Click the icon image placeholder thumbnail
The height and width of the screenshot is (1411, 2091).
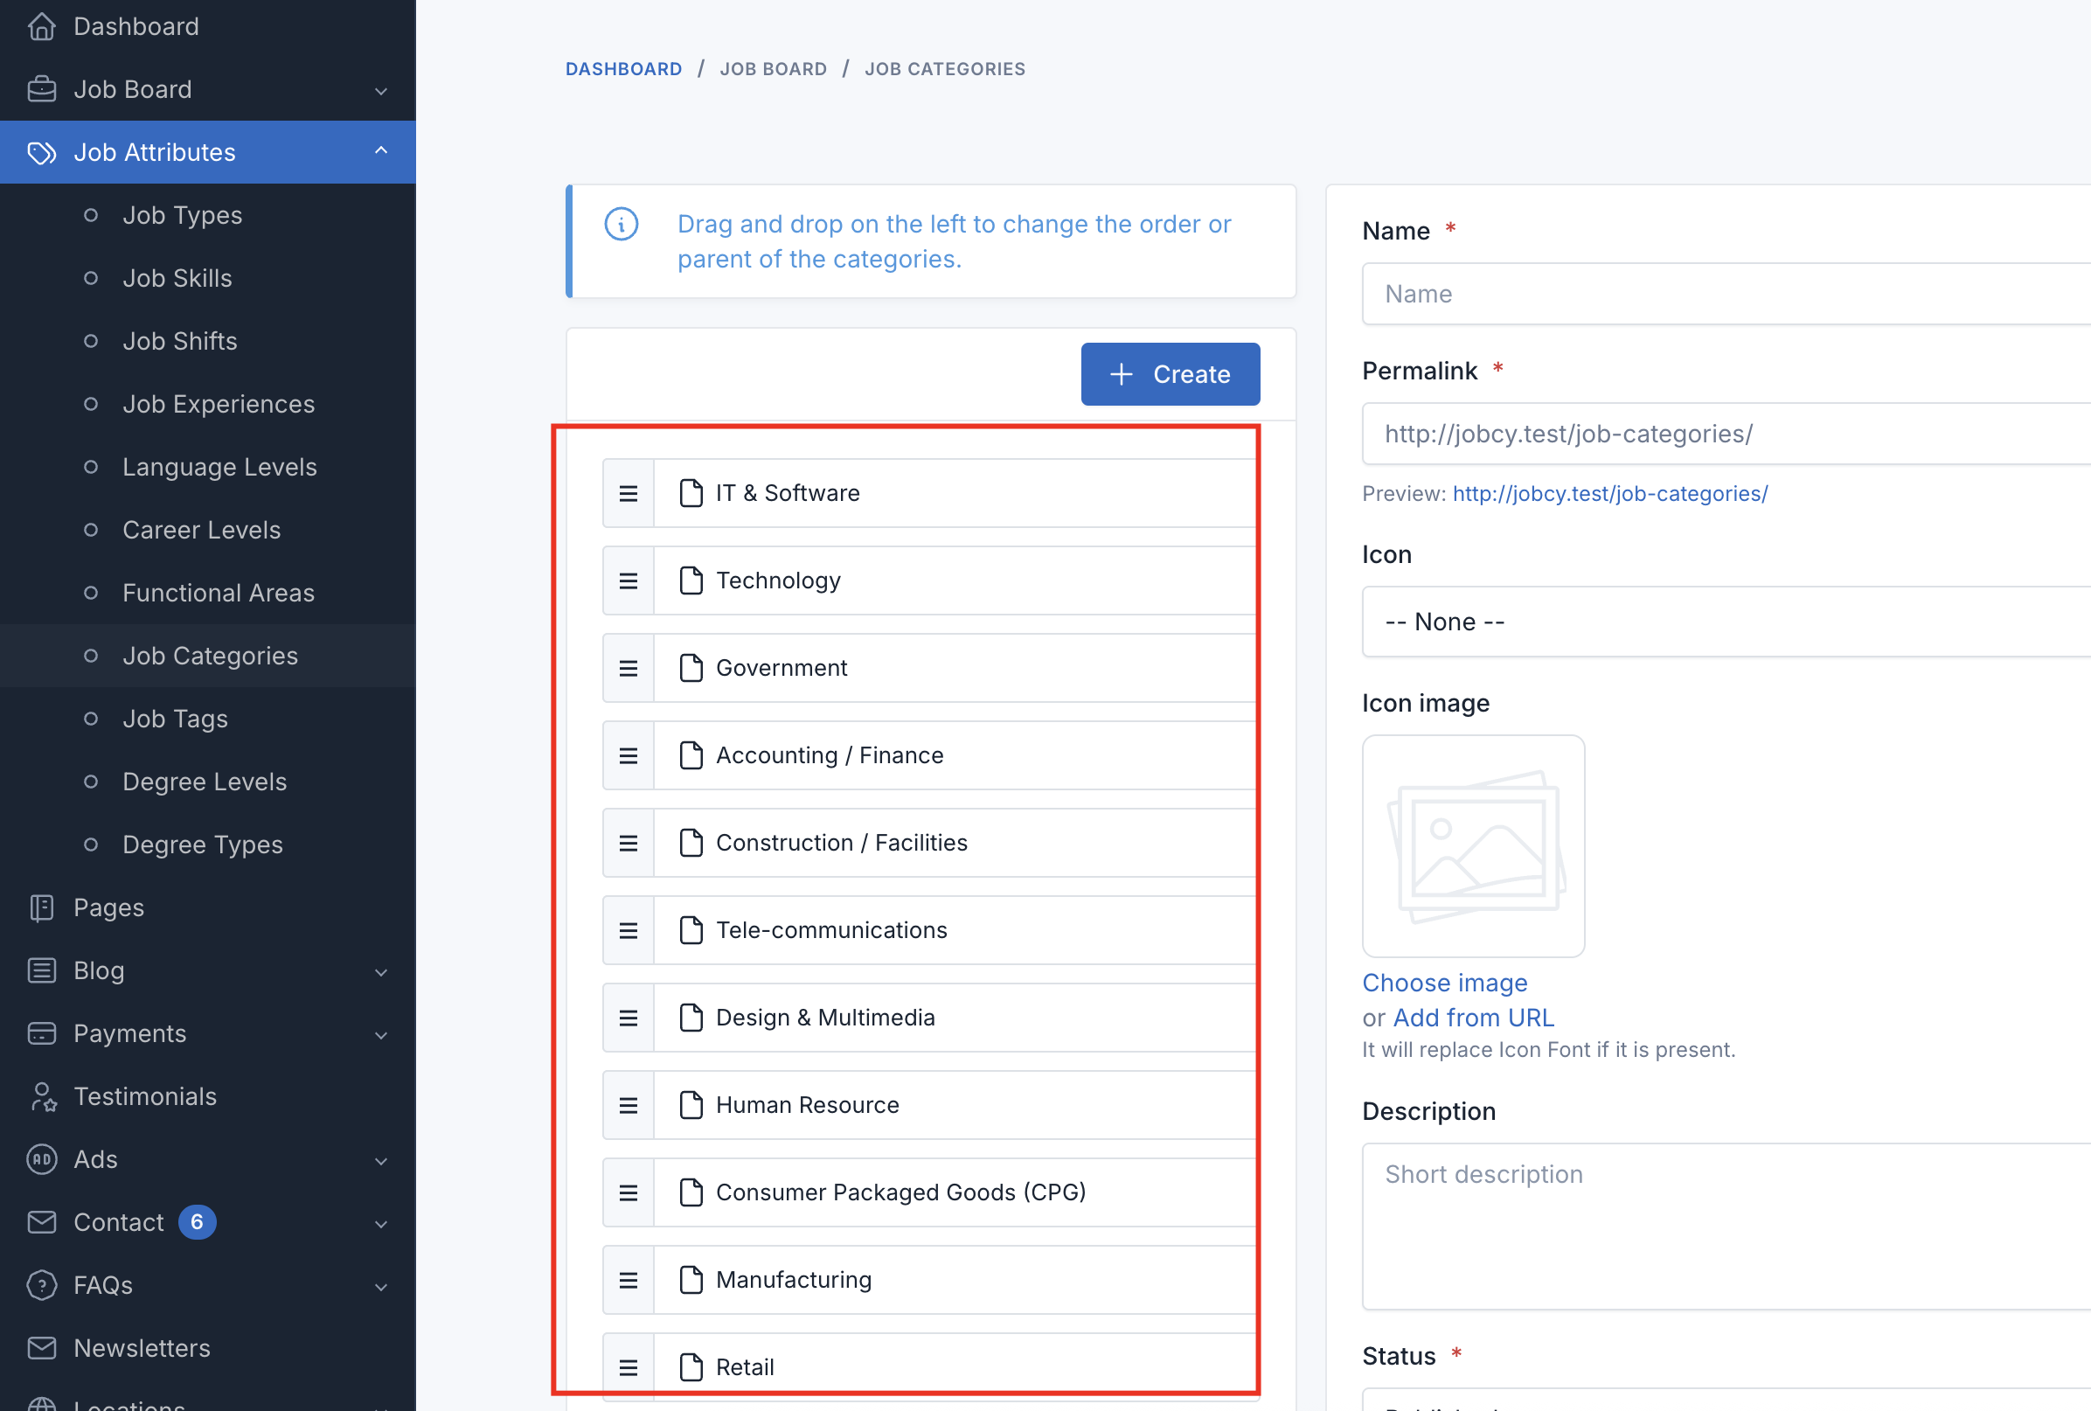point(1473,846)
